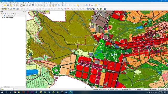This screenshot has width=168, height=94.
Task: Save the project with the floppy icon
Action: tap(8, 5)
